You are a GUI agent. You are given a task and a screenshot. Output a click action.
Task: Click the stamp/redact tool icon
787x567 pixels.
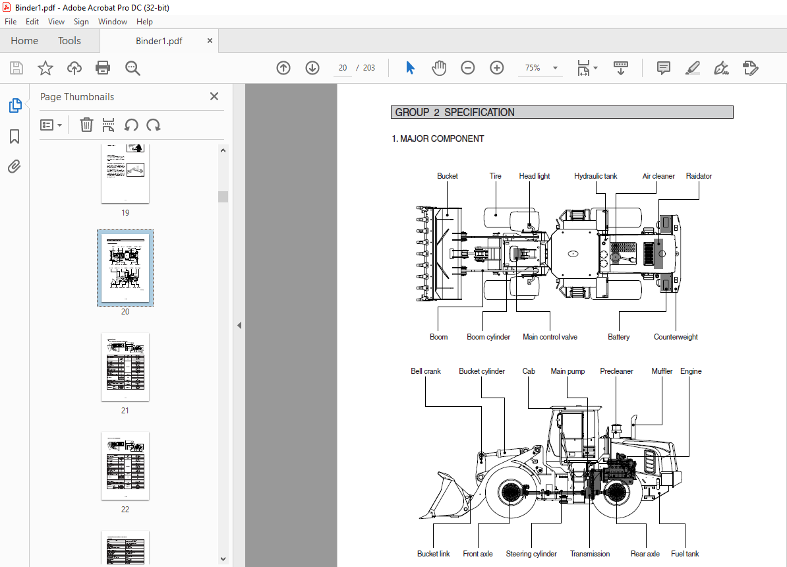coord(750,68)
